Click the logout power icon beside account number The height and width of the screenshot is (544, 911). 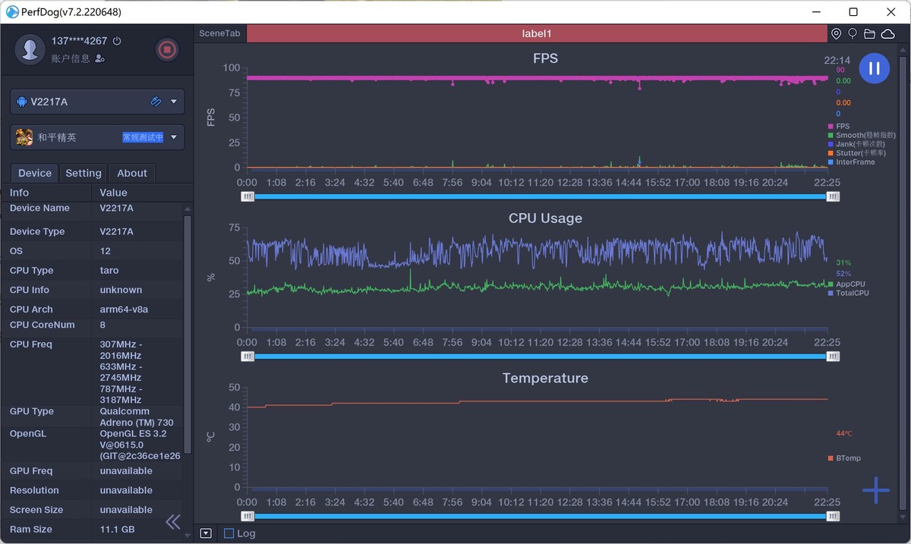pyautogui.click(x=117, y=41)
